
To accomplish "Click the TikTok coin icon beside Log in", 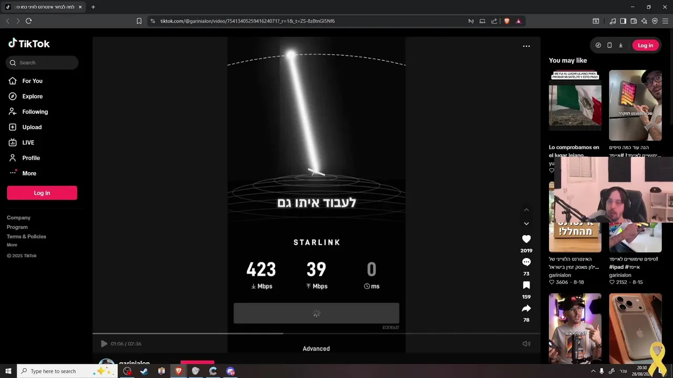I will click(x=598, y=45).
